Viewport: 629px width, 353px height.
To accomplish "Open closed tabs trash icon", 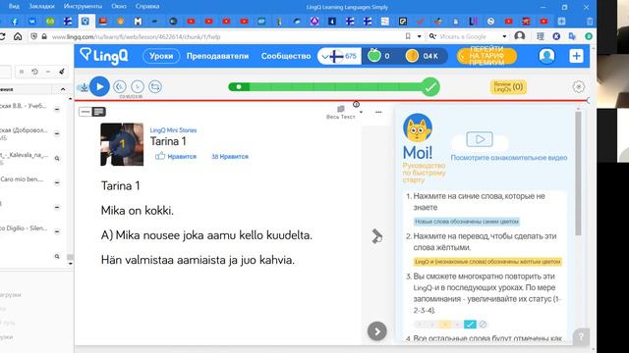I will click(x=590, y=22).
